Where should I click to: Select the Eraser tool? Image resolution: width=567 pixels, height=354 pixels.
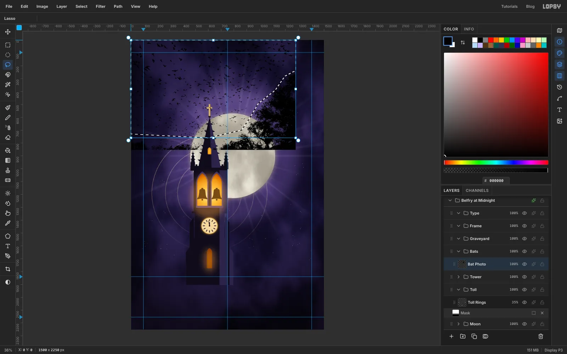click(8, 137)
